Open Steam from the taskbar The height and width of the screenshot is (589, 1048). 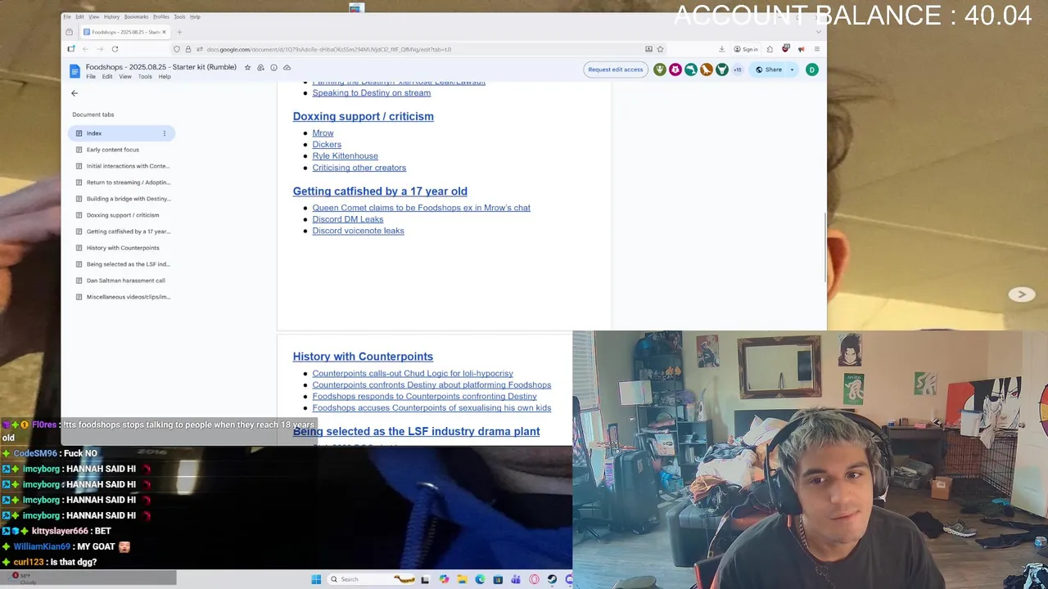[x=552, y=579]
